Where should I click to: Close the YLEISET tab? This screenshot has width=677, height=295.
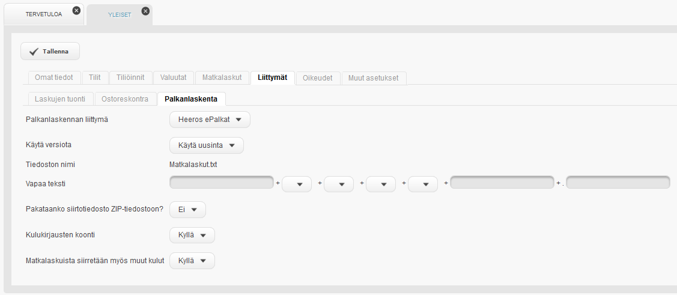point(145,11)
